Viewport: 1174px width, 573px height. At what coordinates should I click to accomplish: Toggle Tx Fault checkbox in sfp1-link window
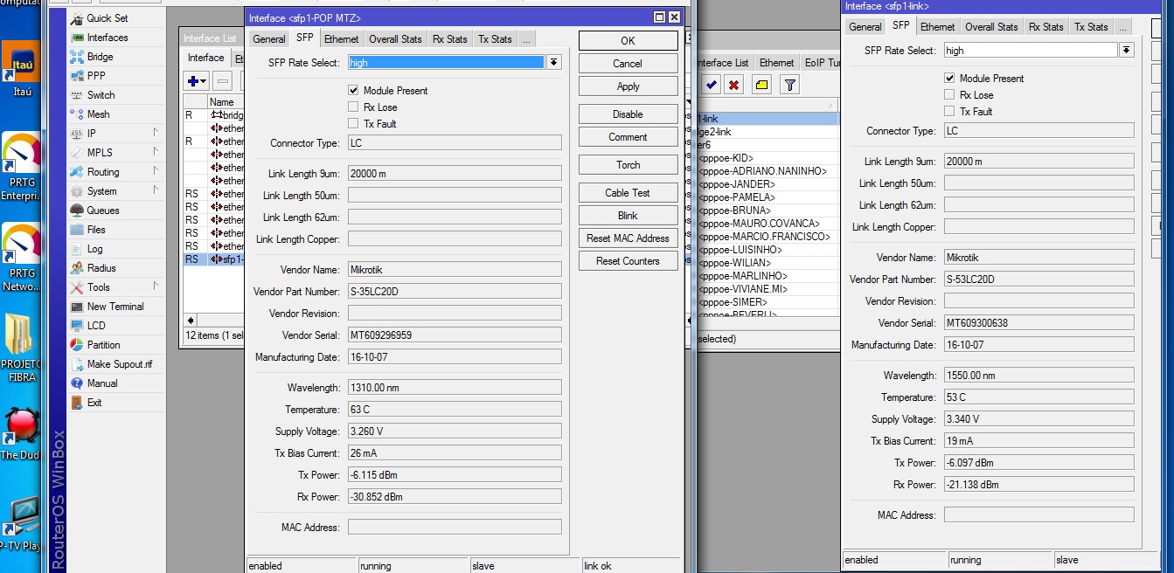coord(949,112)
